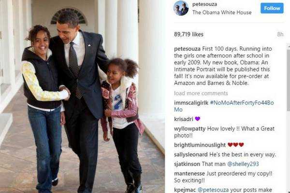Click the posted photo of three people walking
The image size is (290, 193).
[x=82, y=96]
